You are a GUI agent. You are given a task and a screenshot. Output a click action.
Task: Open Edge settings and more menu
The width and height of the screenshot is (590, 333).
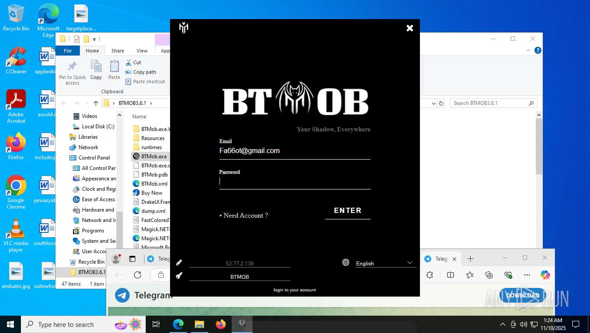point(527,275)
